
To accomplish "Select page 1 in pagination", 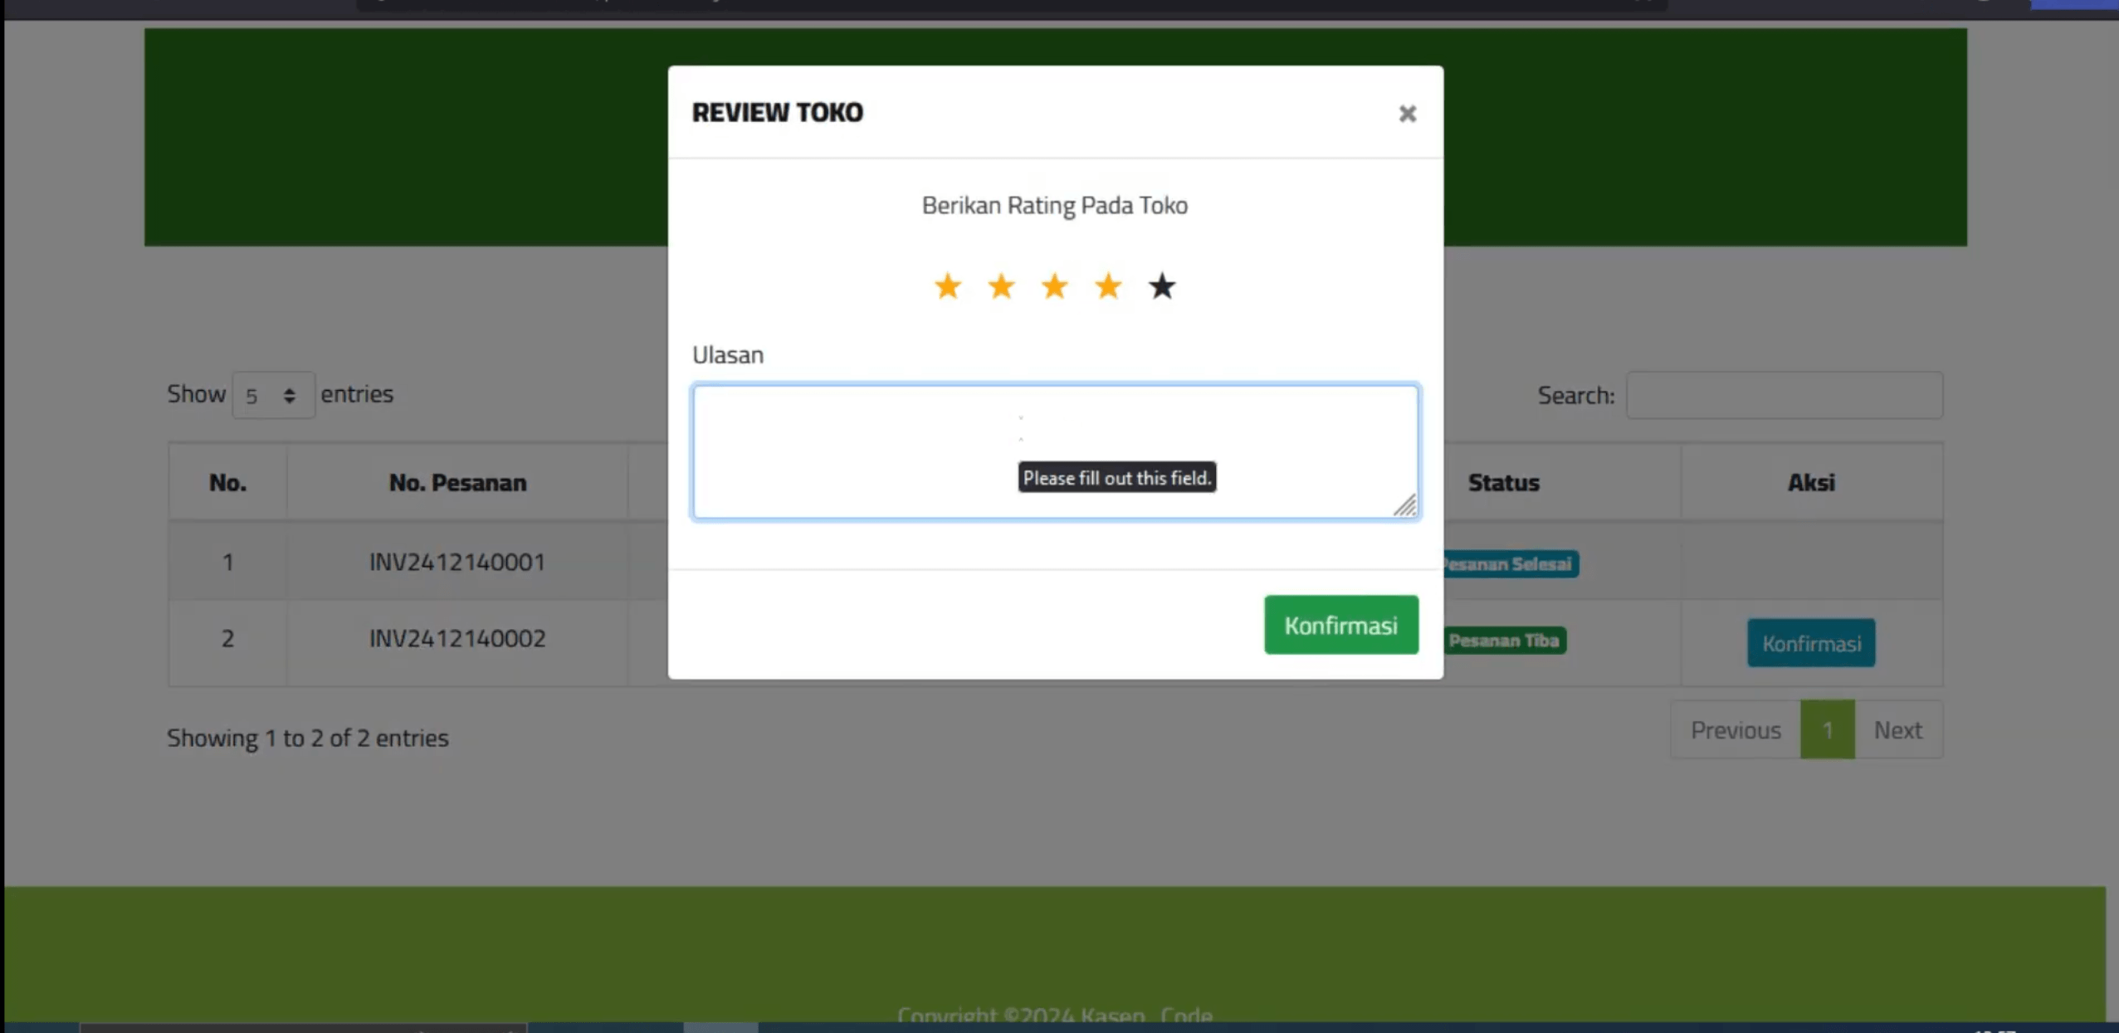I will click(x=1827, y=730).
